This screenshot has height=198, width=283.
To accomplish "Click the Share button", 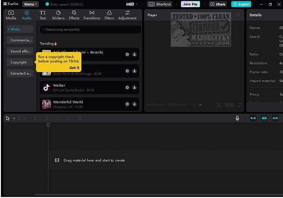I will click(x=218, y=4).
